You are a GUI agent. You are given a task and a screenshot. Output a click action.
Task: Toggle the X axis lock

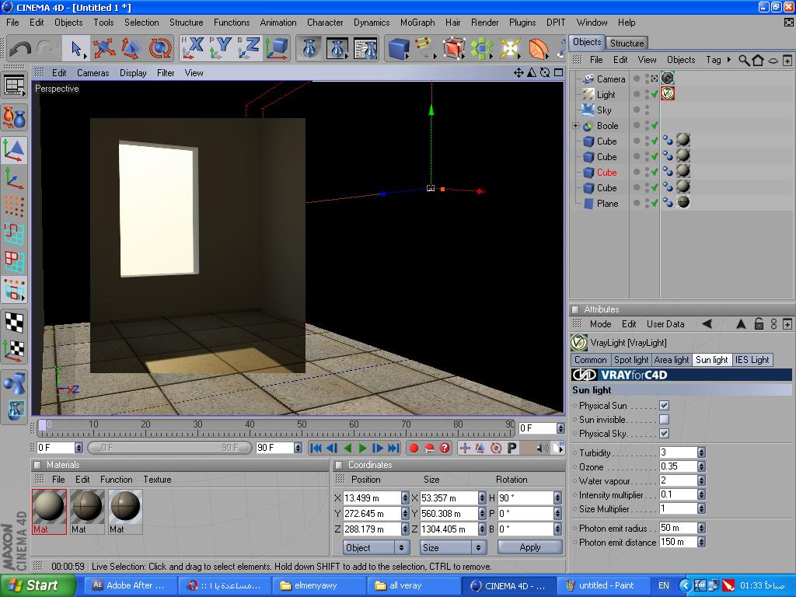pyautogui.click(x=193, y=49)
